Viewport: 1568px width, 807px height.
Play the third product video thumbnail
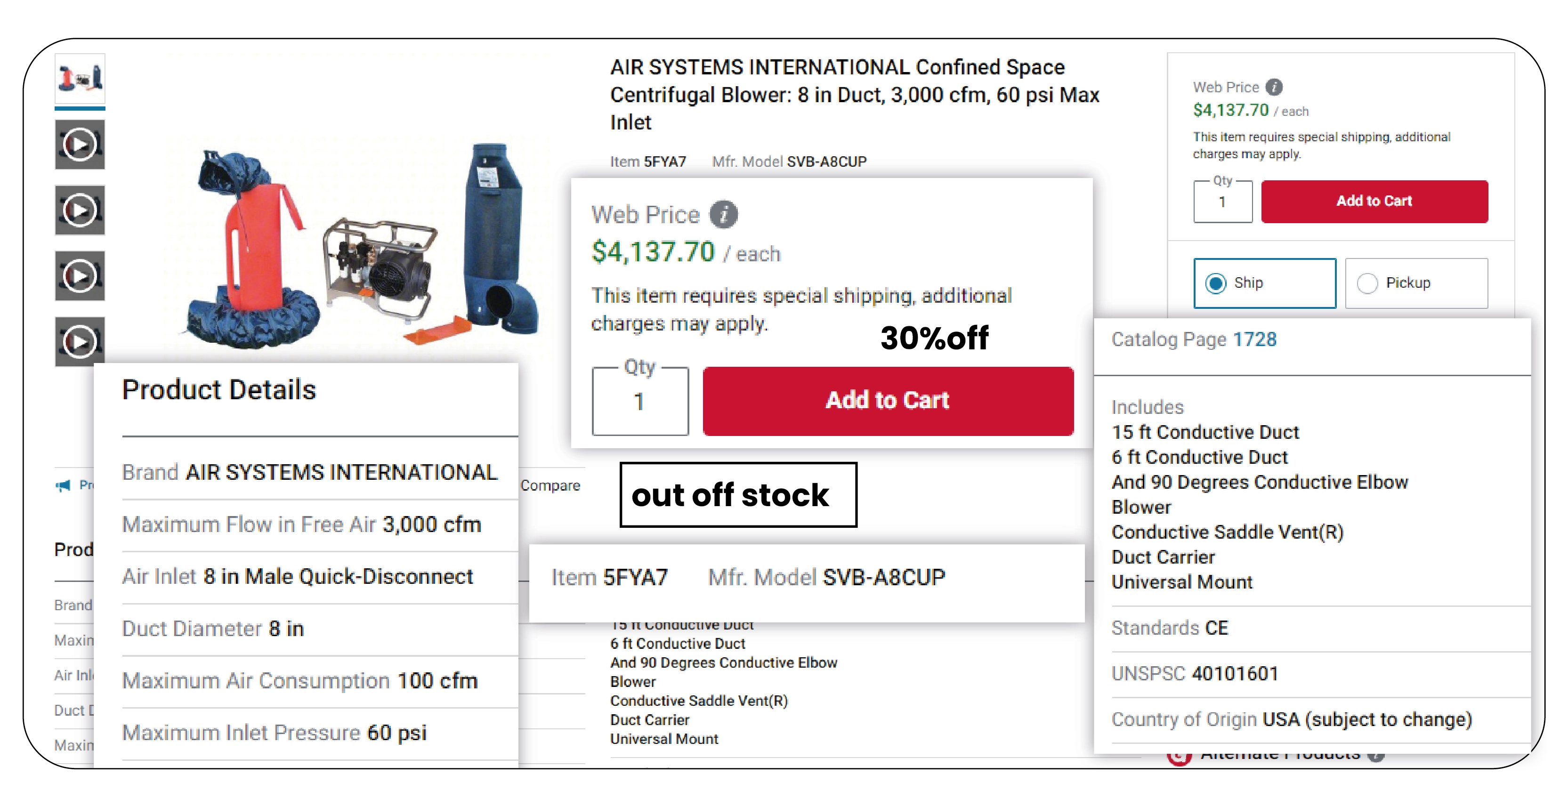[x=80, y=276]
